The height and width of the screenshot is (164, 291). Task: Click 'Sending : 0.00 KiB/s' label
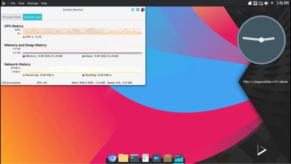[x=98, y=75]
